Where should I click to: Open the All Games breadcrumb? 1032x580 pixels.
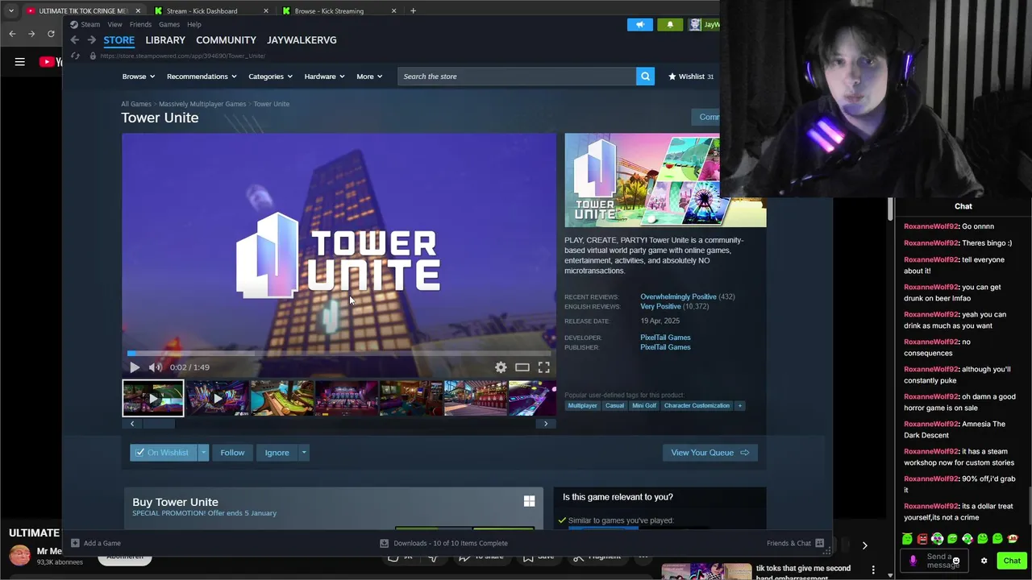click(x=136, y=104)
